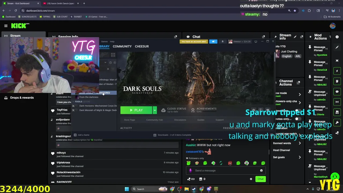Viewport: 343px width, 193px height.
Task: Click the green Chat send button
Action: pyautogui.click(x=260, y=179)
